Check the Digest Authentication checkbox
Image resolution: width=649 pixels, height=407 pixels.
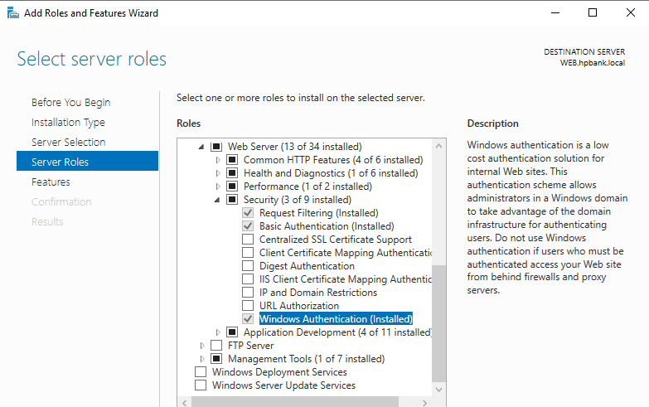point(248,266)
